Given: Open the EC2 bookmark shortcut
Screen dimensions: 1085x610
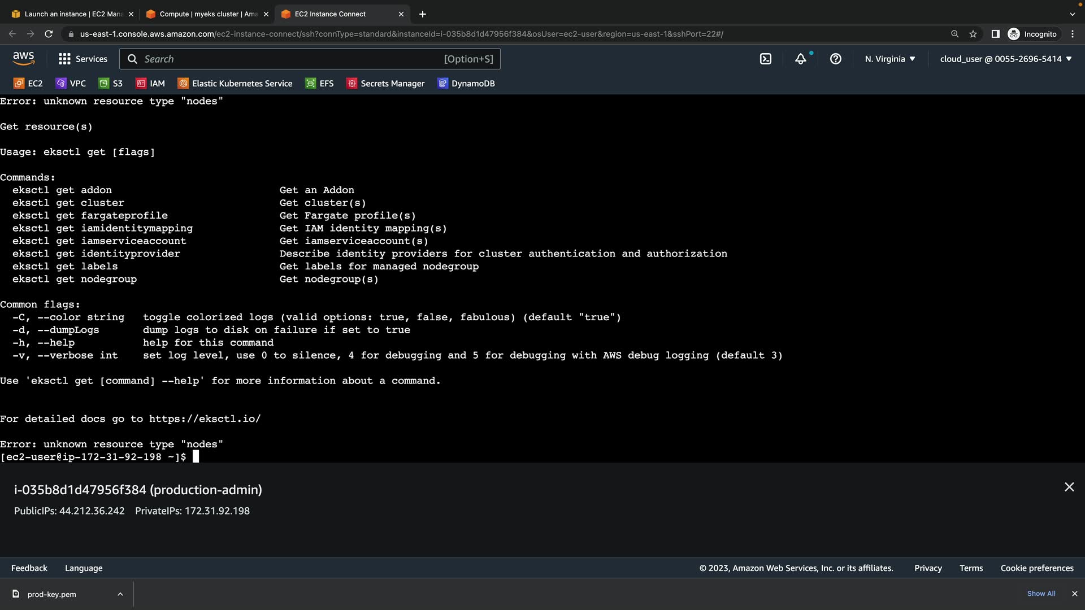Looking at the screenshot, I should tap(28, 84).
